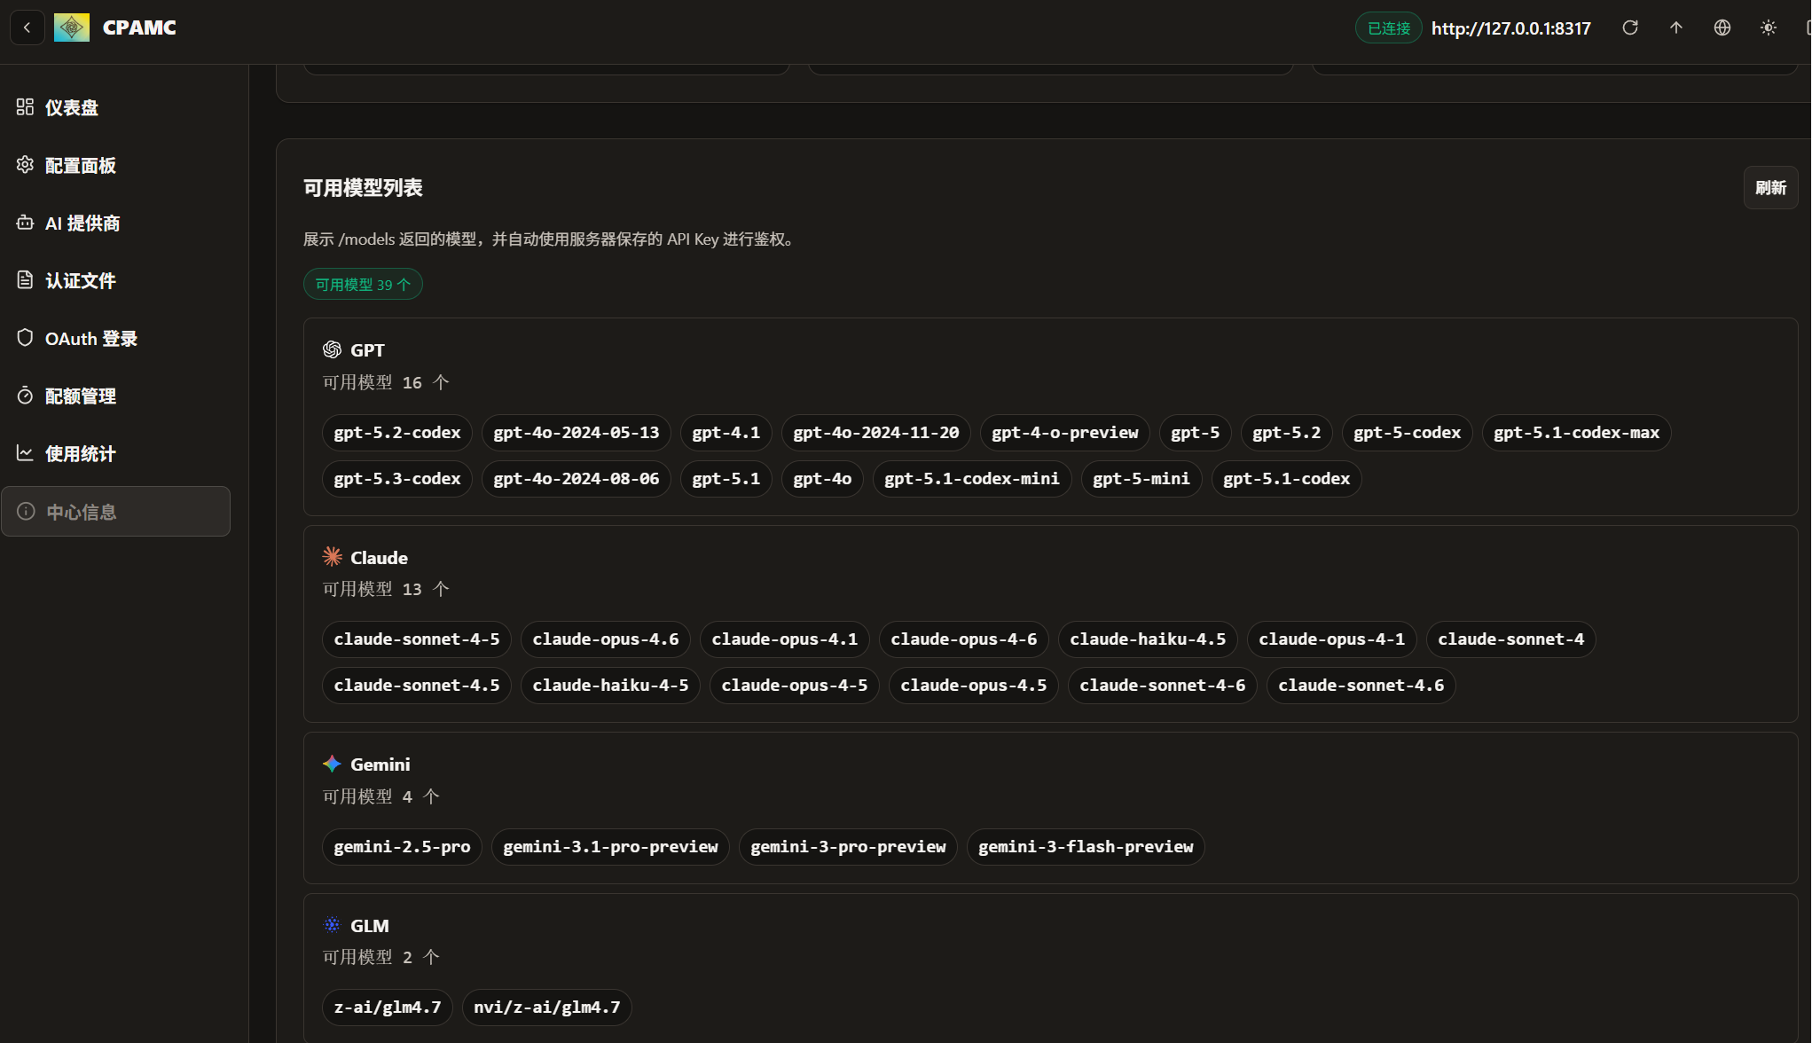Select 配额管理 in sidebar

[x=80, y=396]
